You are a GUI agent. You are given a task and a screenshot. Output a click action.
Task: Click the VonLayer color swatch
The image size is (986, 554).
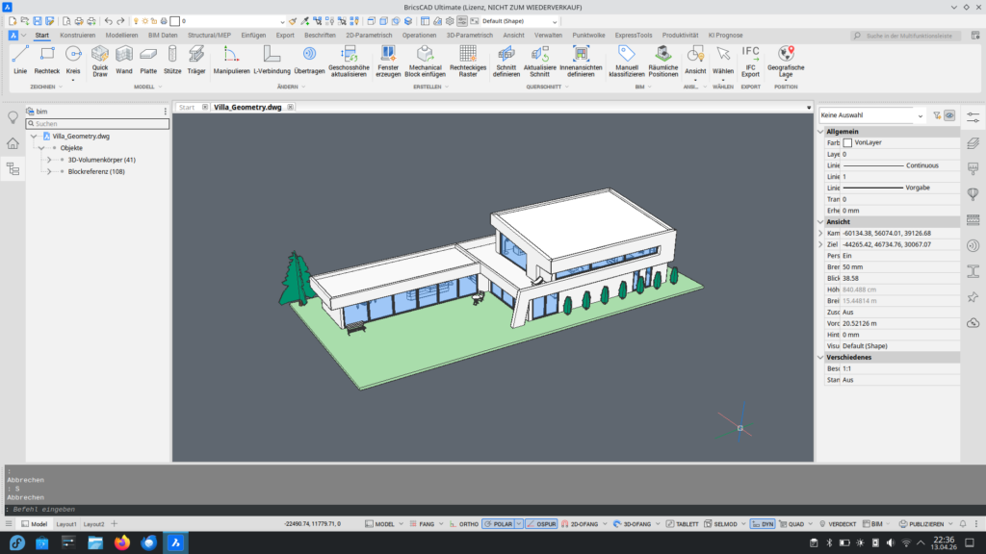click(847, 142)
